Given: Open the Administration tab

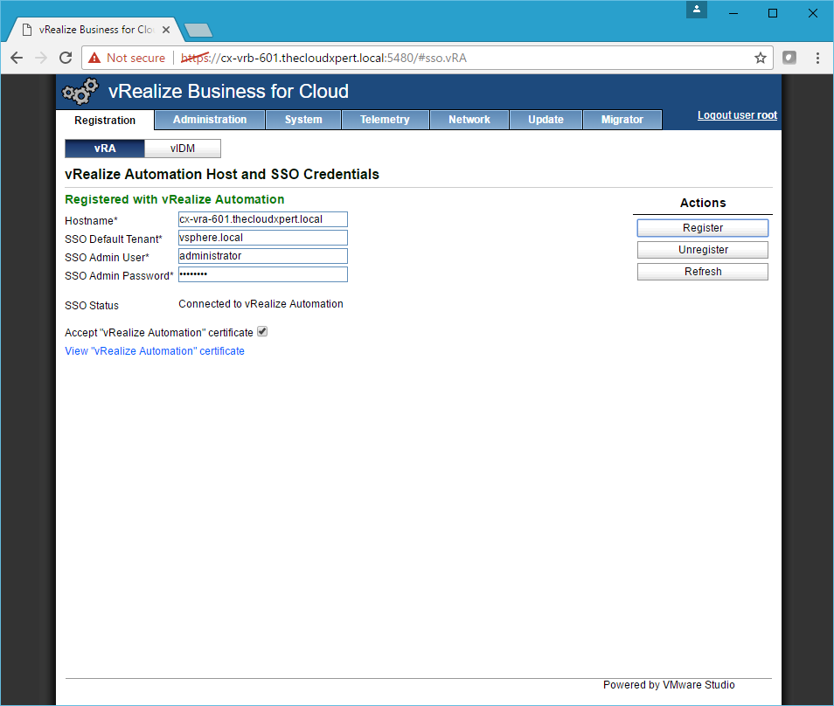Looking at the screenshot, I should click(x=210, y=120).
